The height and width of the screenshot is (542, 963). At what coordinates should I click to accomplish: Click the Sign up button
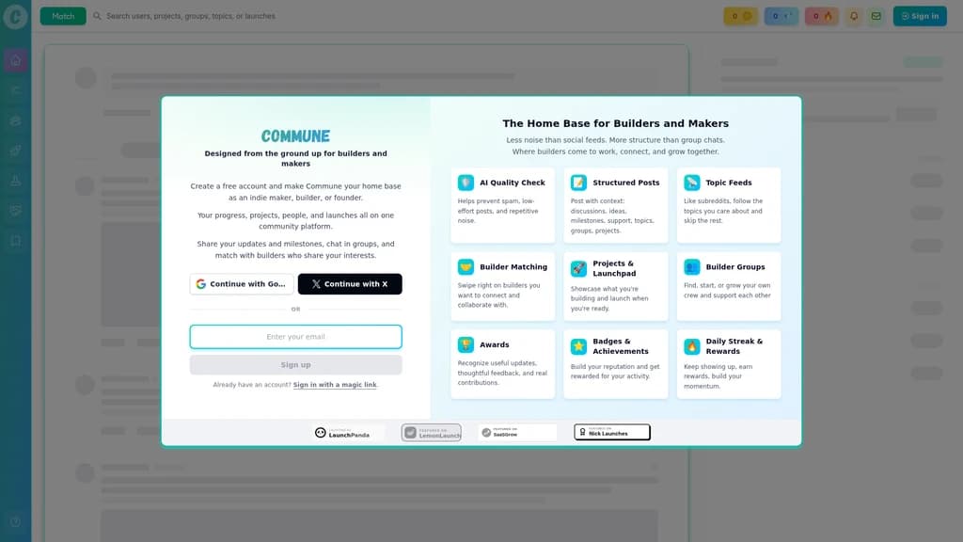point(296,364)
